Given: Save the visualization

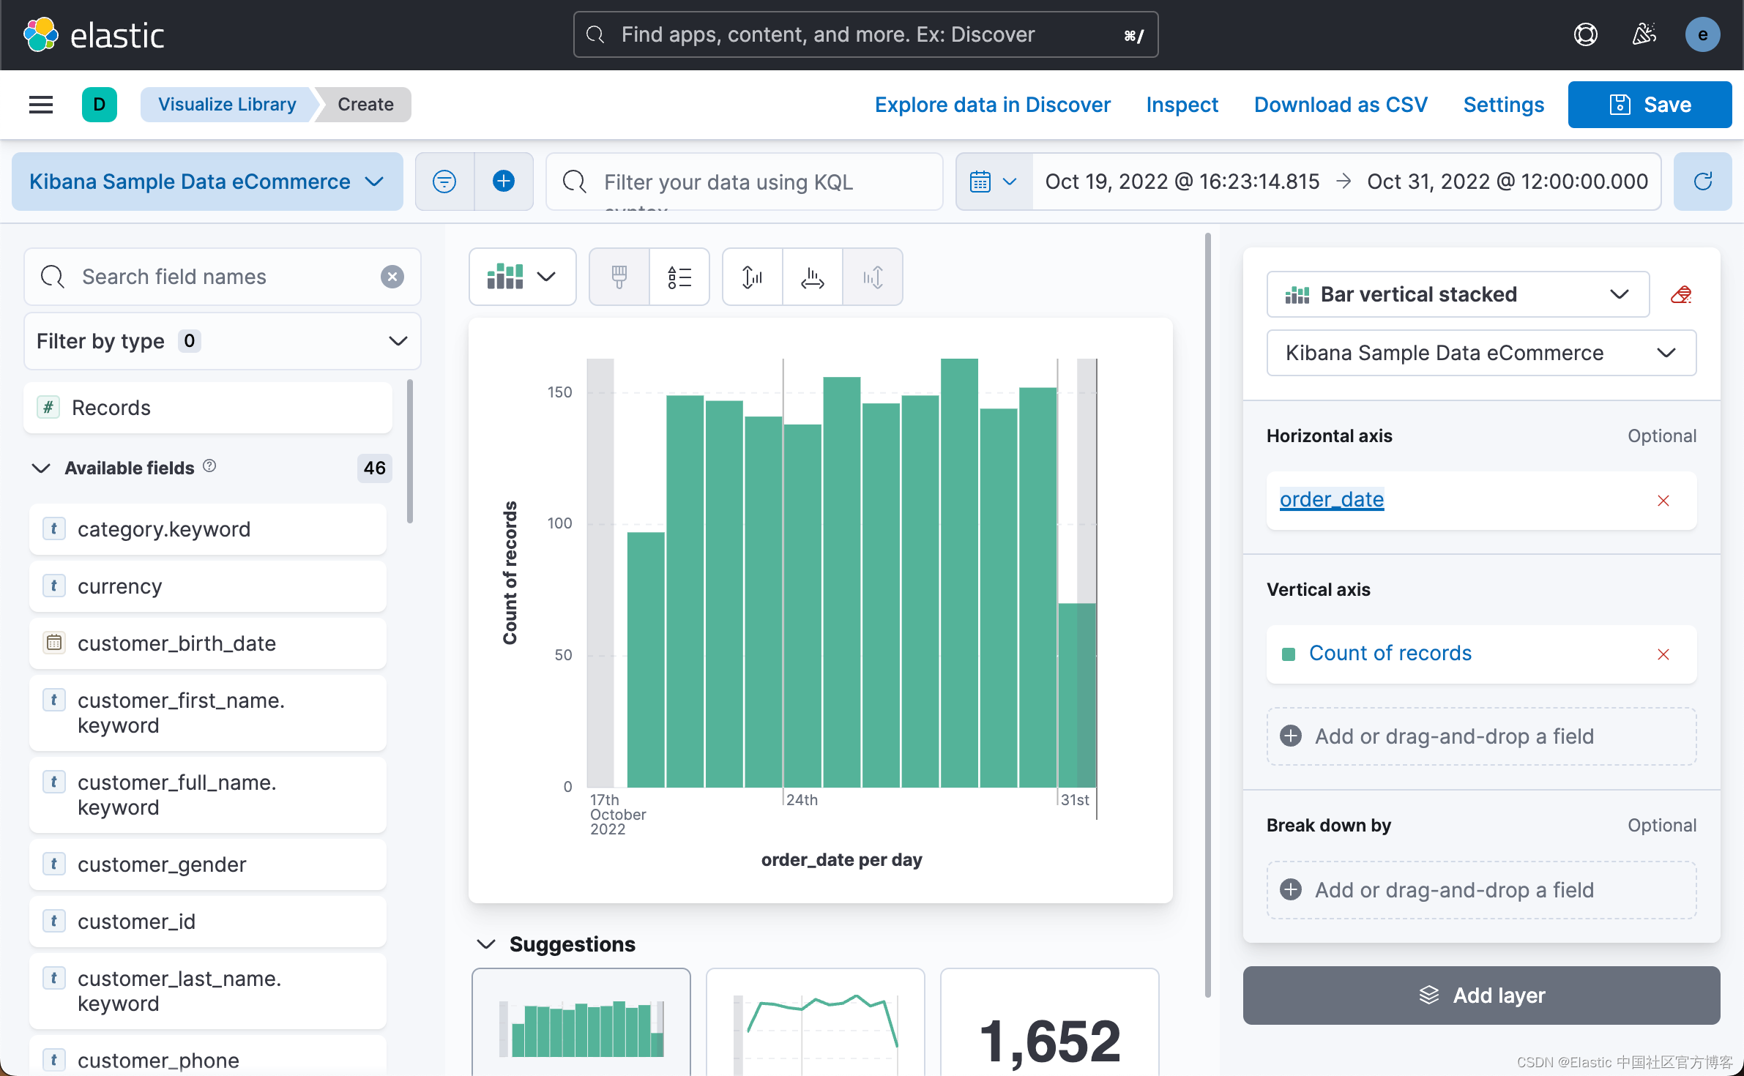Looking at the screenshot, I should click(1650, 104).
